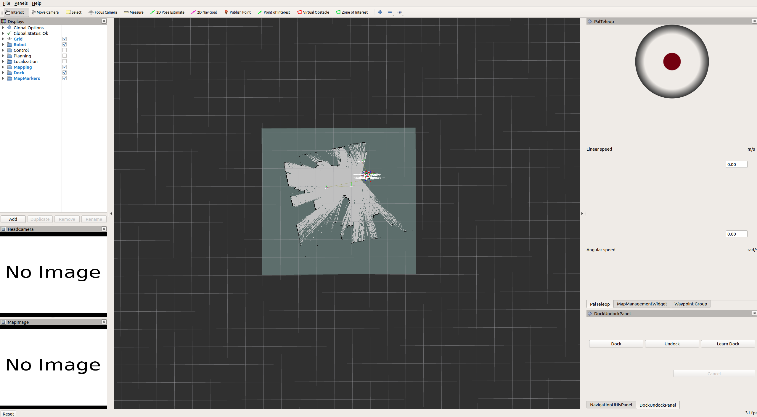Expand the MapMarkers folder
Viewport: 757px width, 417px height.
pyautogui.click(x=3, y=78)
